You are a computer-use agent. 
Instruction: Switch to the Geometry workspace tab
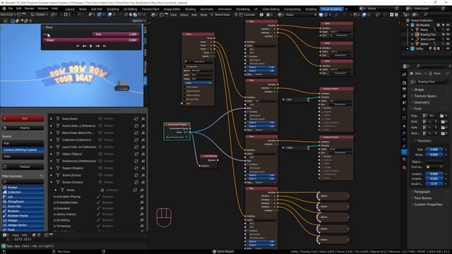(207, 9)
